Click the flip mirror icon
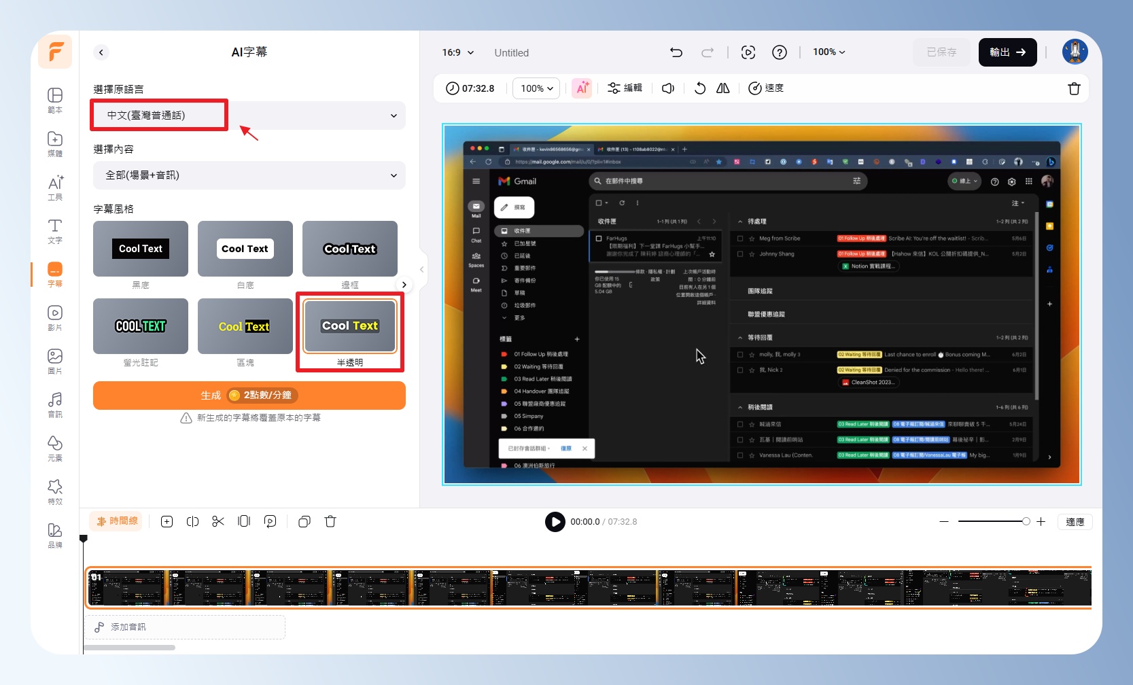This screenshot has width=1133, height=685. pos(722,88)
